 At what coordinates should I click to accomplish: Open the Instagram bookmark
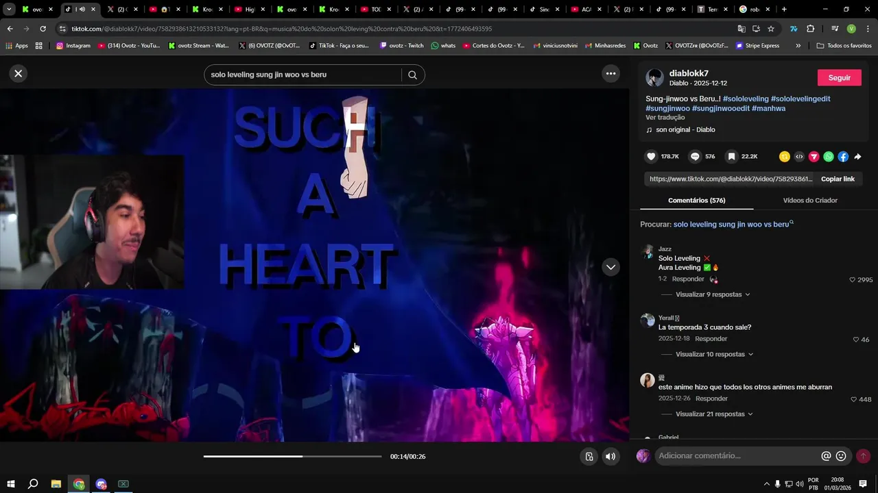tap(73, 46)
